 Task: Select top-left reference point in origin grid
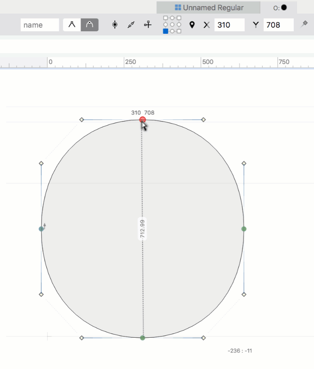pos(165,18)
